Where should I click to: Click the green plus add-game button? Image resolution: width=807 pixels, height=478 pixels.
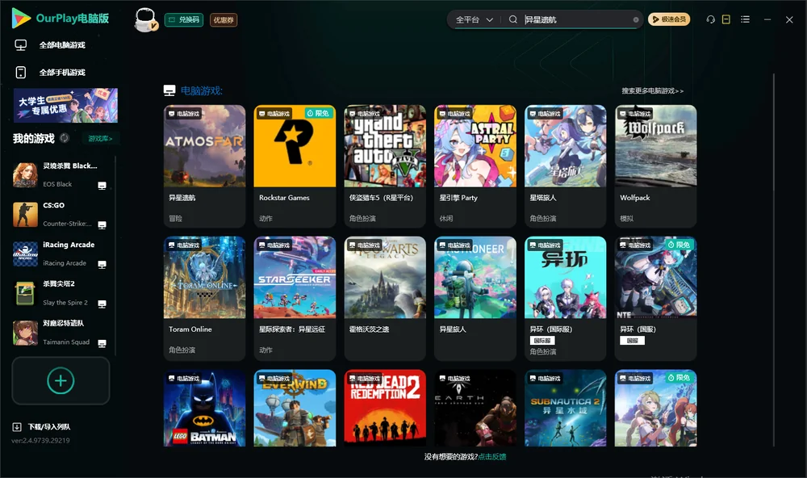click(x=61, y=381)
